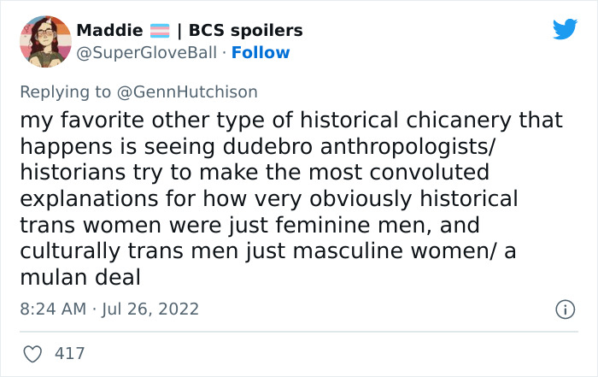Screen dimensions: 598x377
Task: Click "my favorite other type" opening text
Action: click(x=121, y=120)
